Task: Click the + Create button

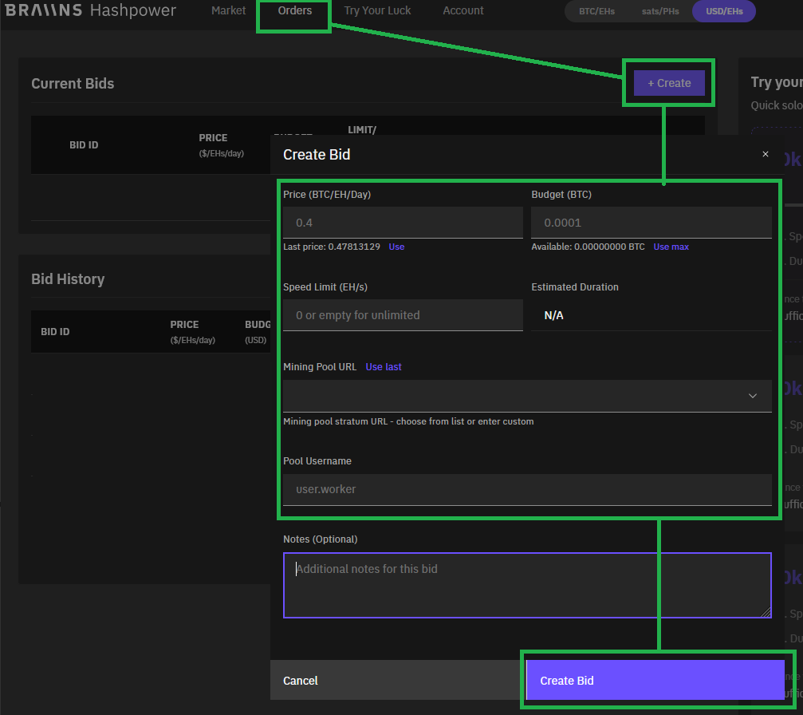Action: tap(669, 83)
